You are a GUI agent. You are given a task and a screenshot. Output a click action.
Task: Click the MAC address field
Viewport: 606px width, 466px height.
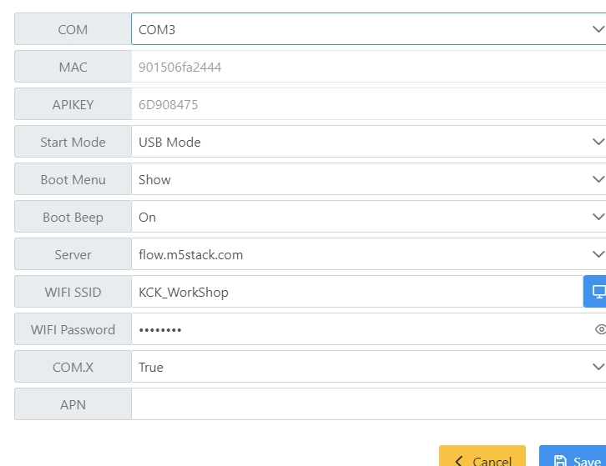(367, 67)
